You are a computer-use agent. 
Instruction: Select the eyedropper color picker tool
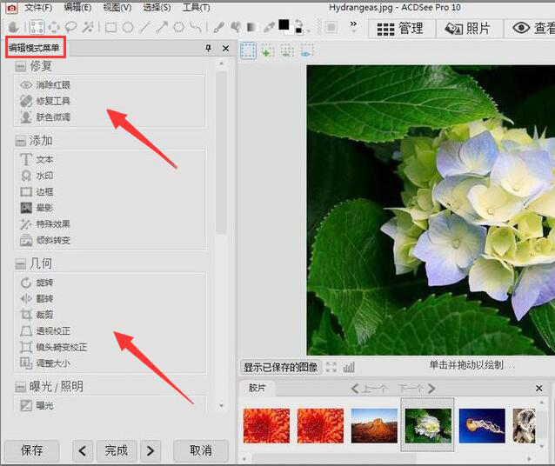[x=269, y=27]
